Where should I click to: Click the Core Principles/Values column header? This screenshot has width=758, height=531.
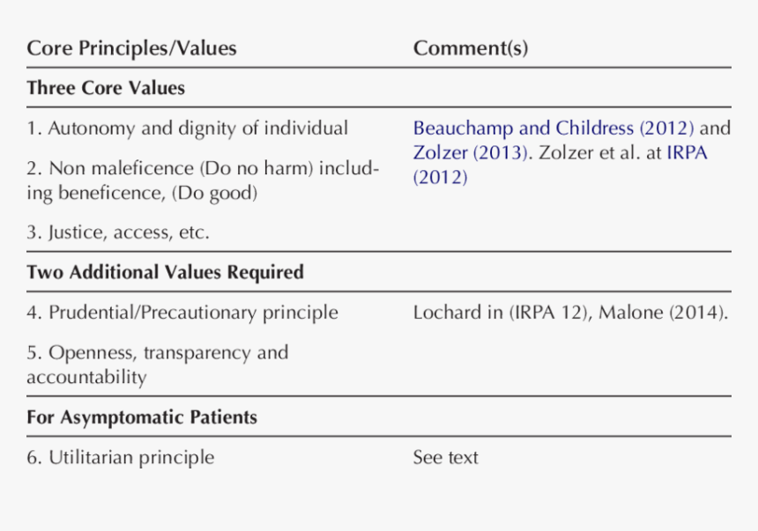tap(131, 48)
